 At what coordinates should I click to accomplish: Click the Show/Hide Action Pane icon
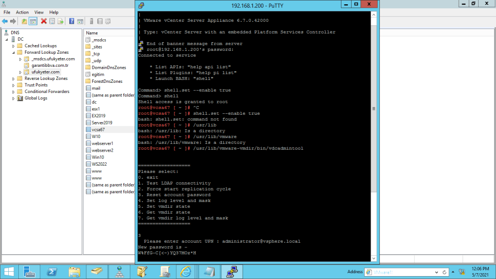(80, 21)
